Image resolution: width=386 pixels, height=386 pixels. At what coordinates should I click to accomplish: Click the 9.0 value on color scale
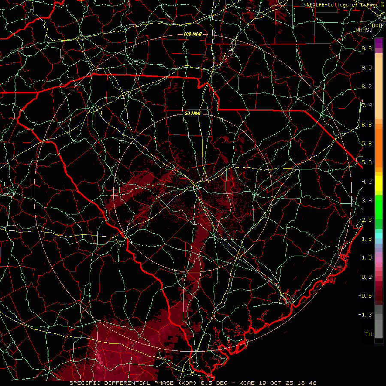(x=367, y=67)
